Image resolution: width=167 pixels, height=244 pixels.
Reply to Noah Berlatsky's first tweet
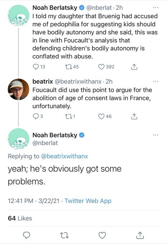point(36,67)
